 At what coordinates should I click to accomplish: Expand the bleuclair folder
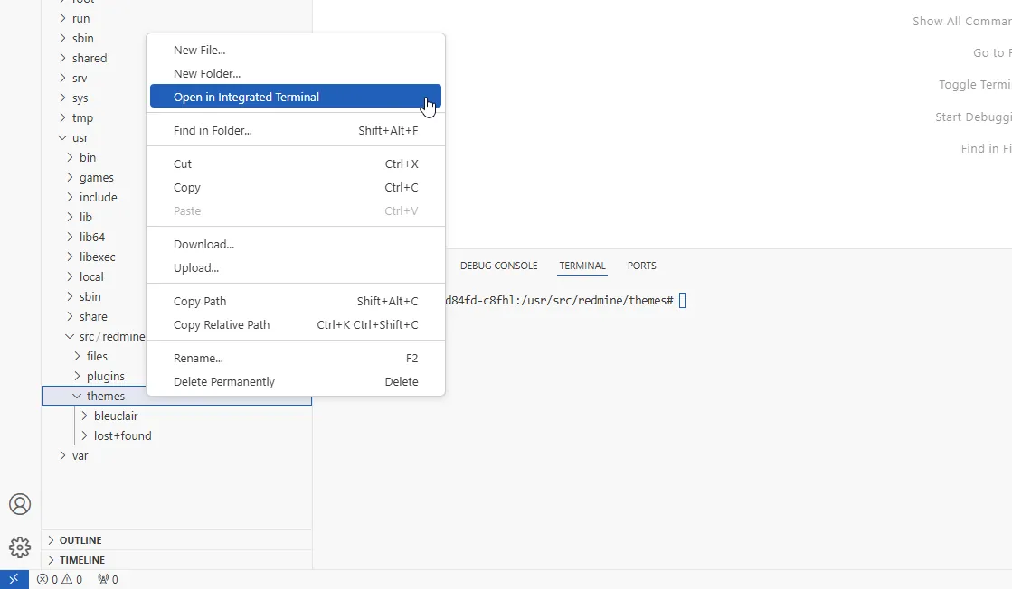pos(116,416)
